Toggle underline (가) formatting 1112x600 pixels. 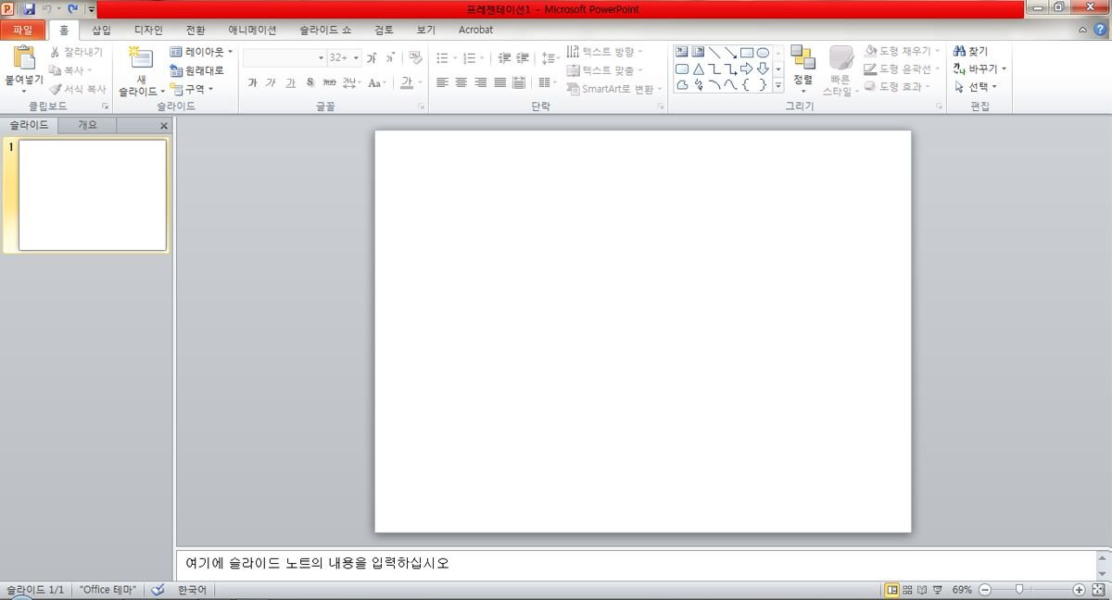tap(290, 82)
